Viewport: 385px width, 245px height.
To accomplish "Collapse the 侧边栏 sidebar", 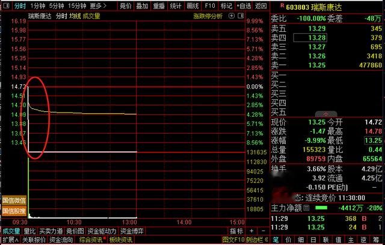I will click(257, 240).
